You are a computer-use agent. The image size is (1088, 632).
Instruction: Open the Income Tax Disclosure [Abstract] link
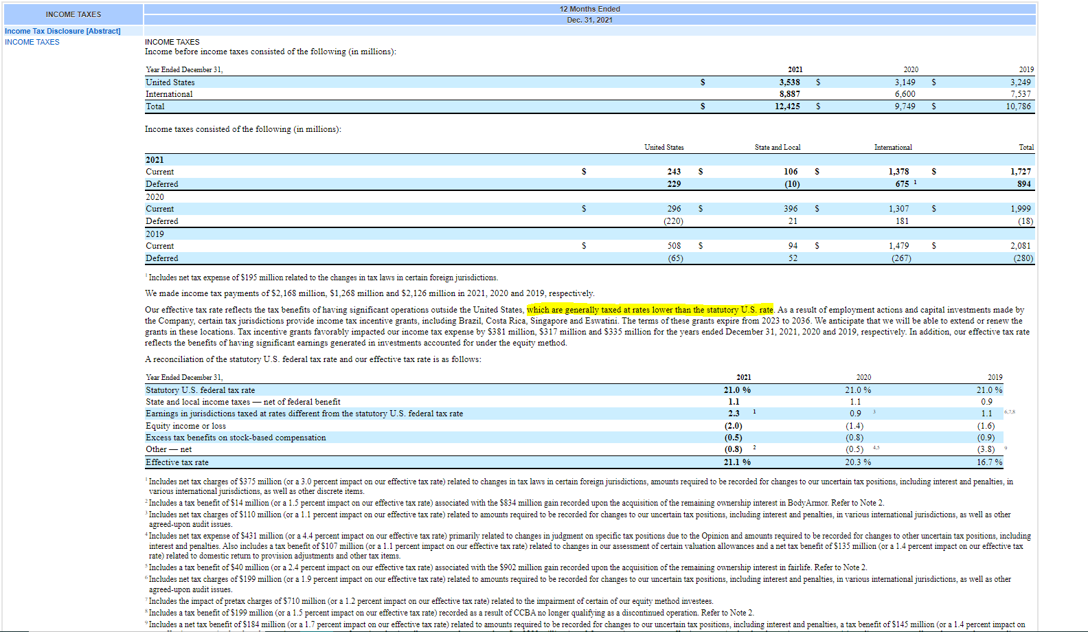point(63,31)
